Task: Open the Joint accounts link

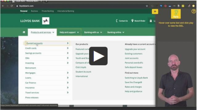Action: click(132, 58)
